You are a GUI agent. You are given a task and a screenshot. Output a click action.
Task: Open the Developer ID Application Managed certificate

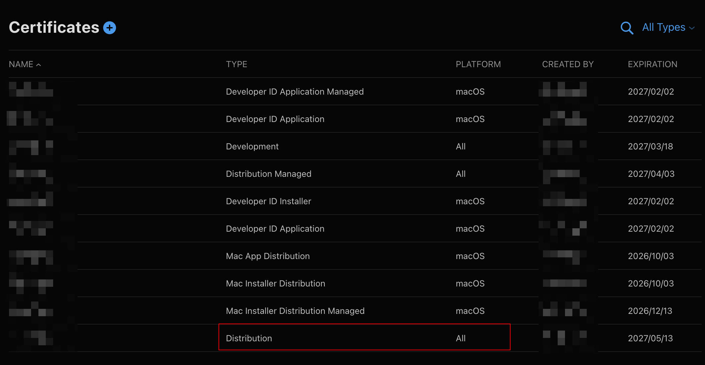[x=355, y=92]
